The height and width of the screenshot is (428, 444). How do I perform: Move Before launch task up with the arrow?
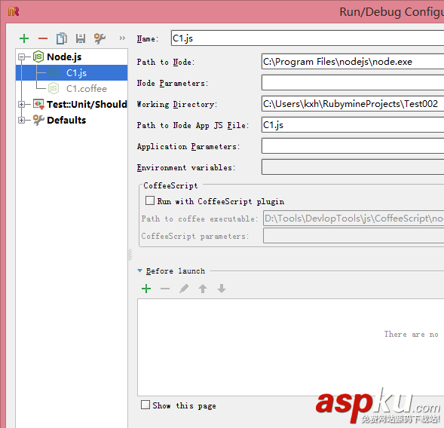coord(203,289)
